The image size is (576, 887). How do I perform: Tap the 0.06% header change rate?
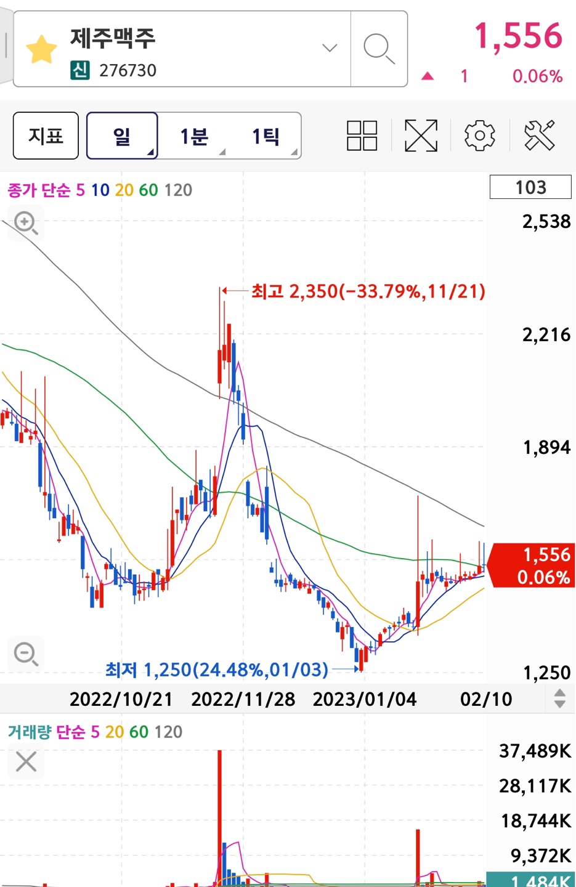(538, 76)
